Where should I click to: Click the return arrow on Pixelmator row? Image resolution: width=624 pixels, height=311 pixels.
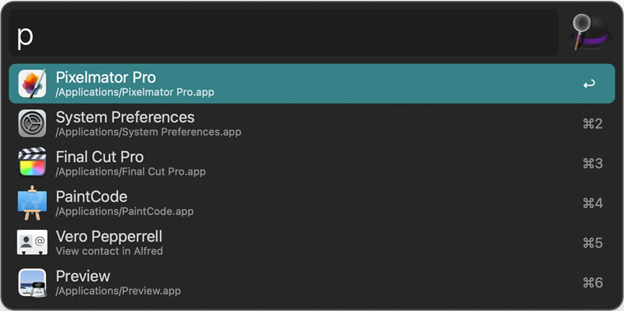coord(590,84)
